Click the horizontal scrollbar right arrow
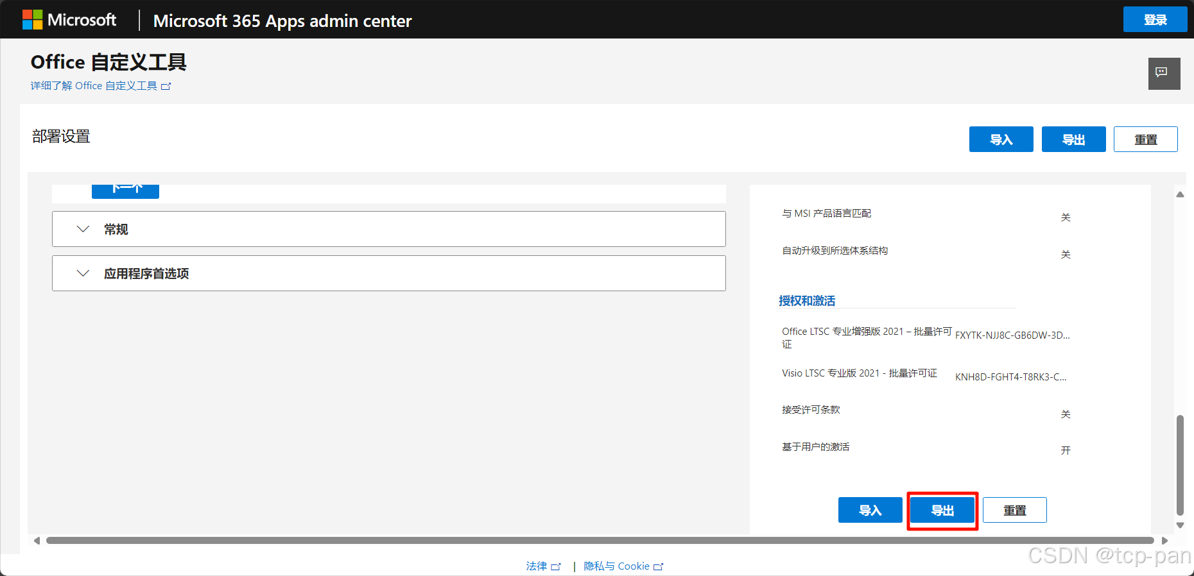 pyautogui.click(x=1164, y=541)
